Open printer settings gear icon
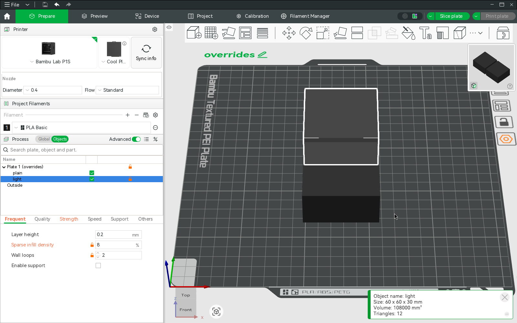 tap(155, 29)
